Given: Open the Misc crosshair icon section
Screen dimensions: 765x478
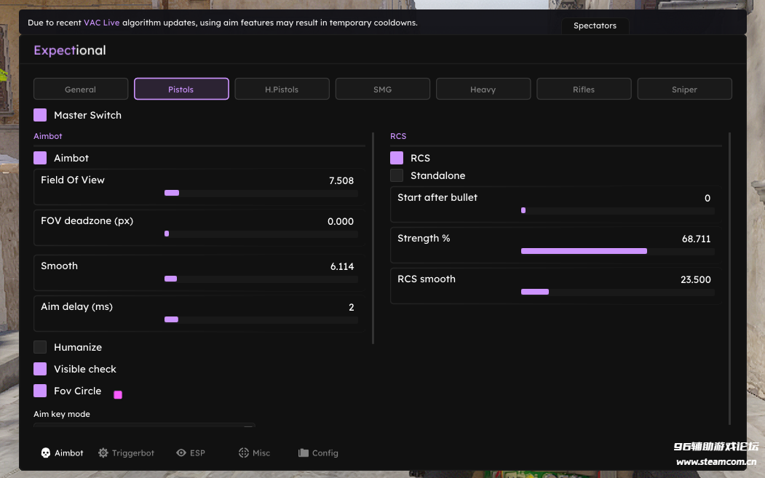Looking at the screenshot, I should pyautogui.click(x=254, y=453).
